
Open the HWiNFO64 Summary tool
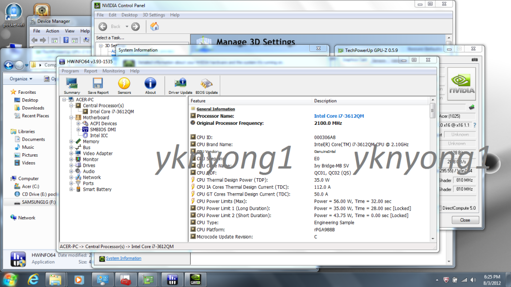tap(72, 86)
